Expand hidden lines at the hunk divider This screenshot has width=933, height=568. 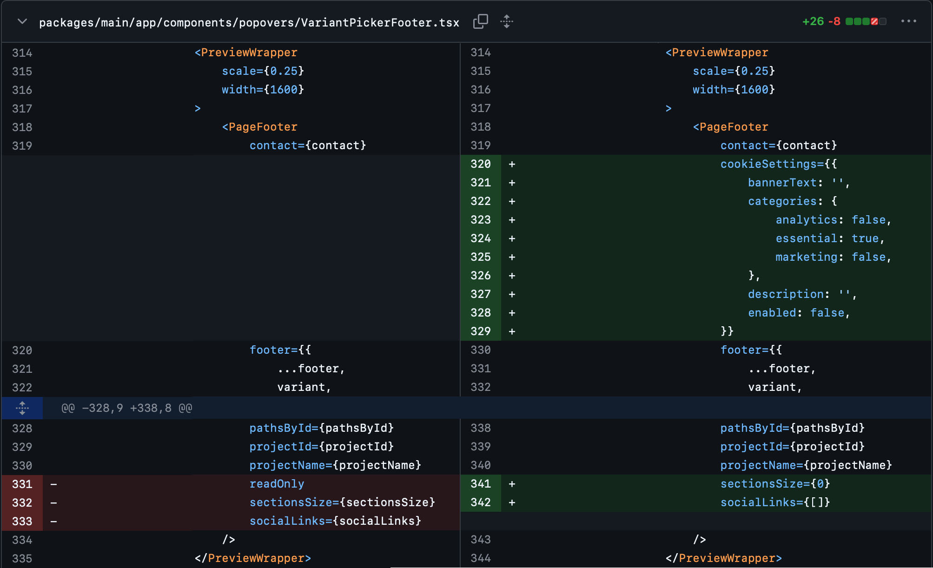click(x=22, y=408)
